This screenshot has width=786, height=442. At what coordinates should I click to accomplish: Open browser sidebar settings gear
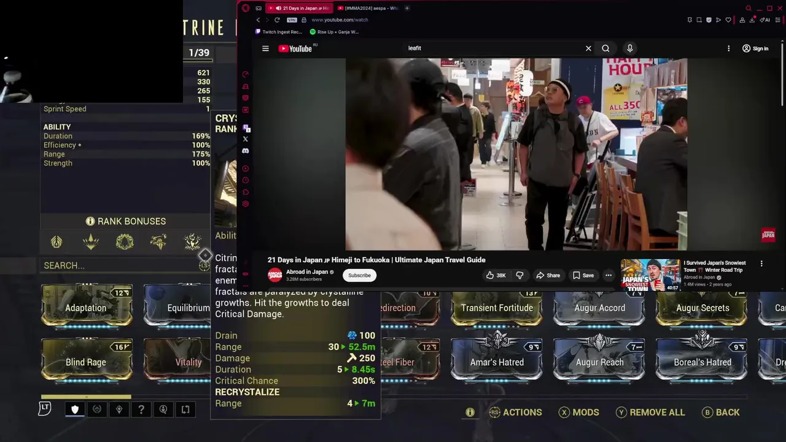246,204
